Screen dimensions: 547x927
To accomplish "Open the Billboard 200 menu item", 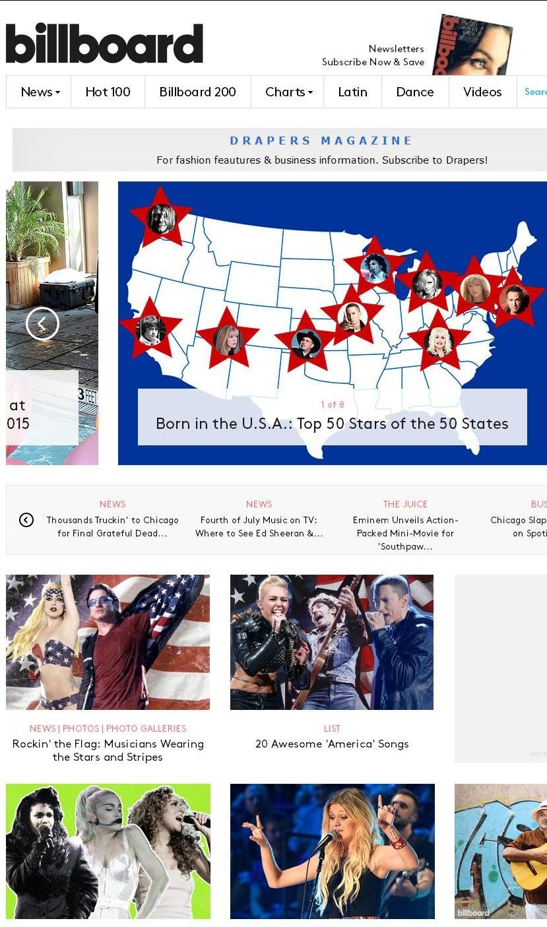I will [x=198, y=92].
